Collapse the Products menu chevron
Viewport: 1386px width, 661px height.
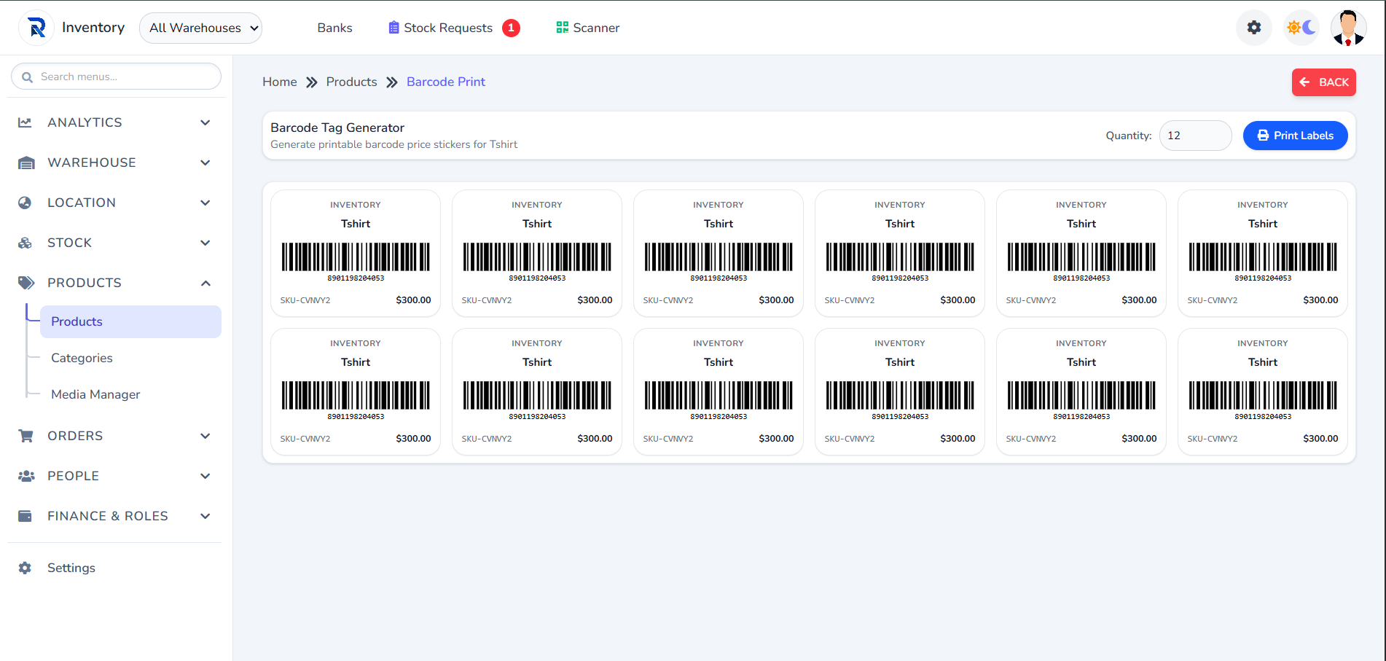pyautogui.click(x=205, y=283)
